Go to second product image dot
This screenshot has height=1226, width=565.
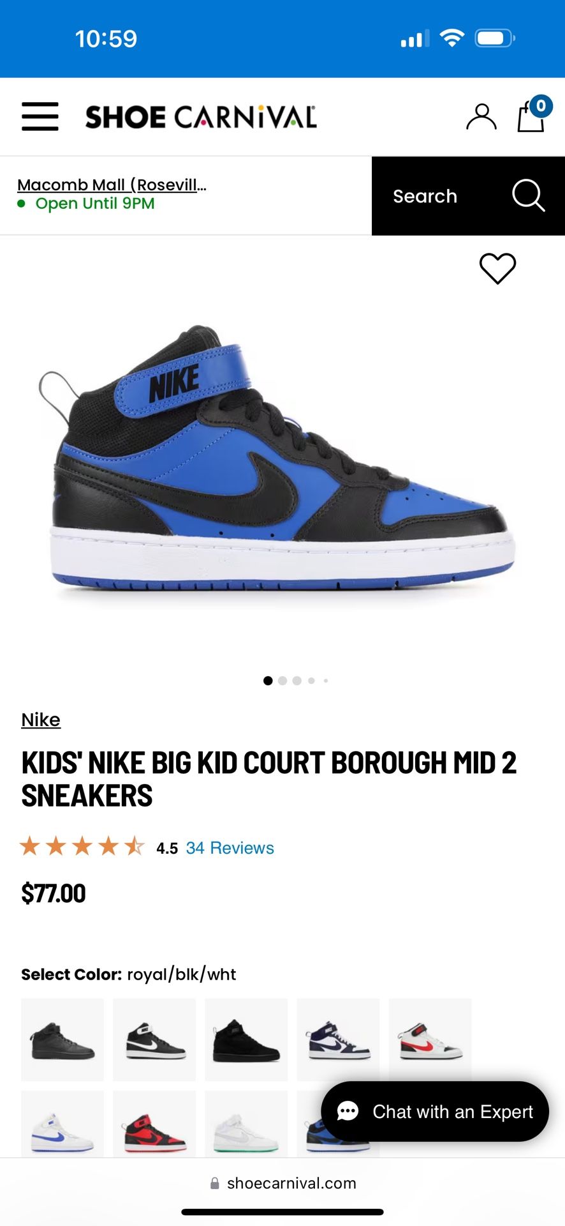click(282, 681)
